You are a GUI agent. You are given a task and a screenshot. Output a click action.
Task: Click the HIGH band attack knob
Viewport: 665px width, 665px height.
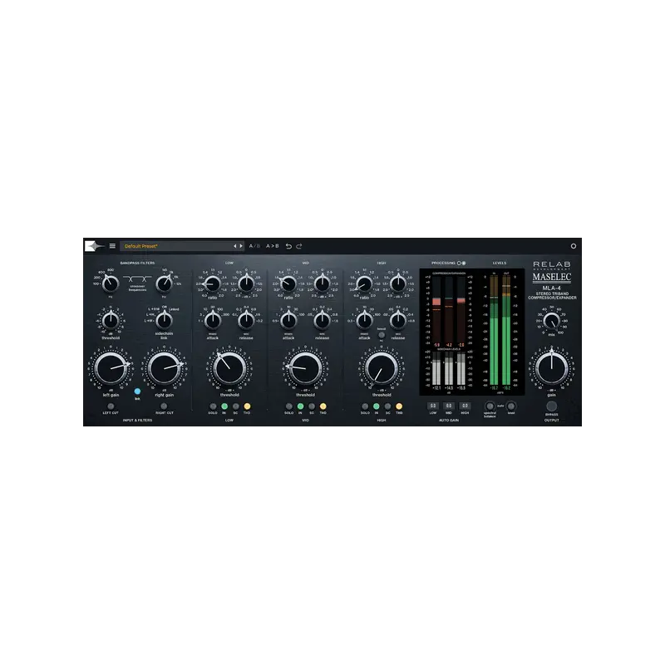364,321
